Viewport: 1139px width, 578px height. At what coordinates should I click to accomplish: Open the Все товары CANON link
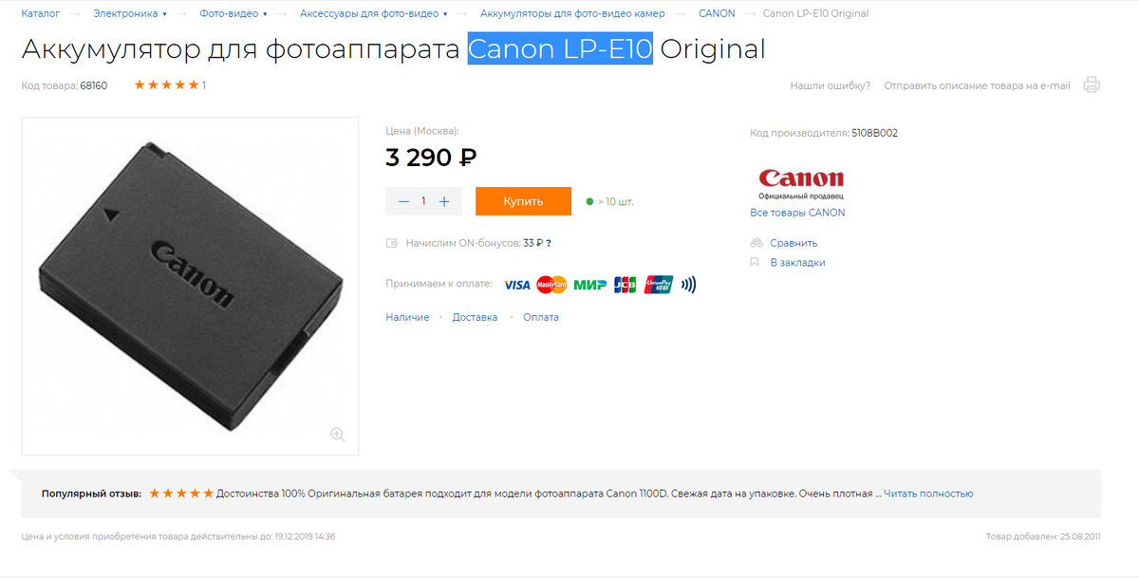click(x=797, y=213)
